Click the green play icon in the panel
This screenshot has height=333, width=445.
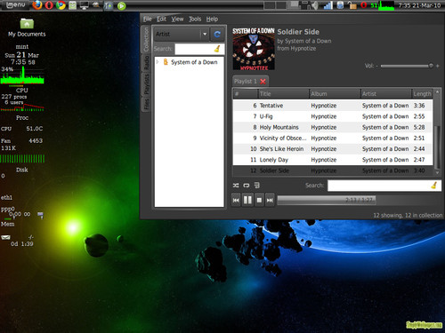[121, 5]
